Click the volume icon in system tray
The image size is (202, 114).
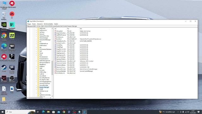point(188,112)
